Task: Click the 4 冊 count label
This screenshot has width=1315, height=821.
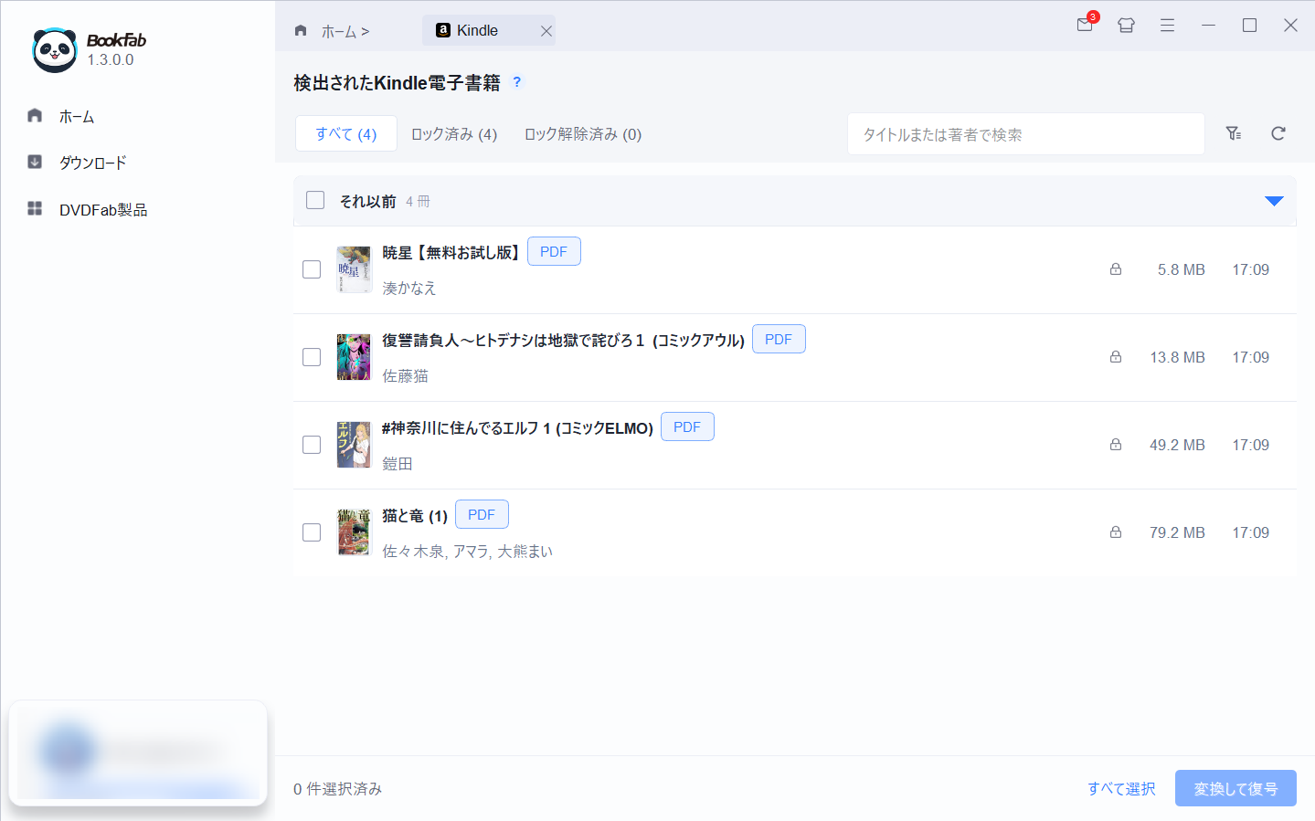Action: pyautogui.click(x=418, y=201)
